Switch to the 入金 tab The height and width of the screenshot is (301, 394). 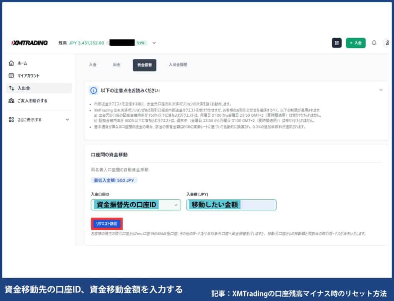click(x=93, y=65)
